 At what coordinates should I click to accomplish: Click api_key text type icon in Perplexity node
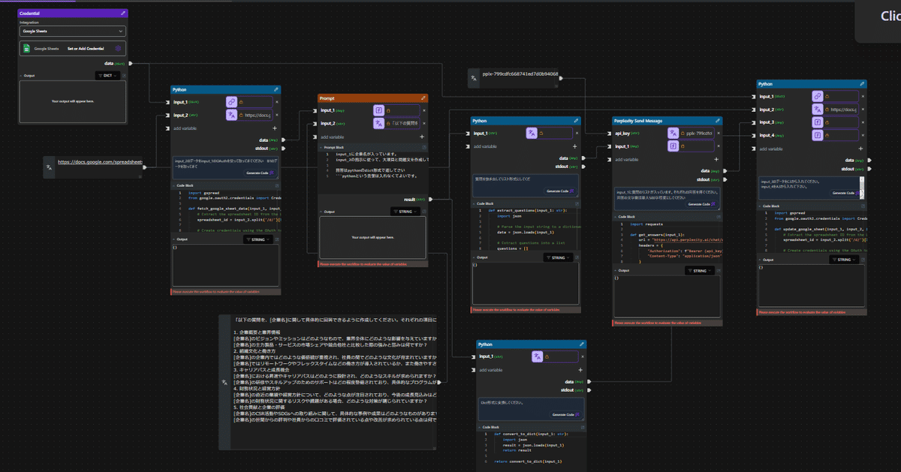673,133
